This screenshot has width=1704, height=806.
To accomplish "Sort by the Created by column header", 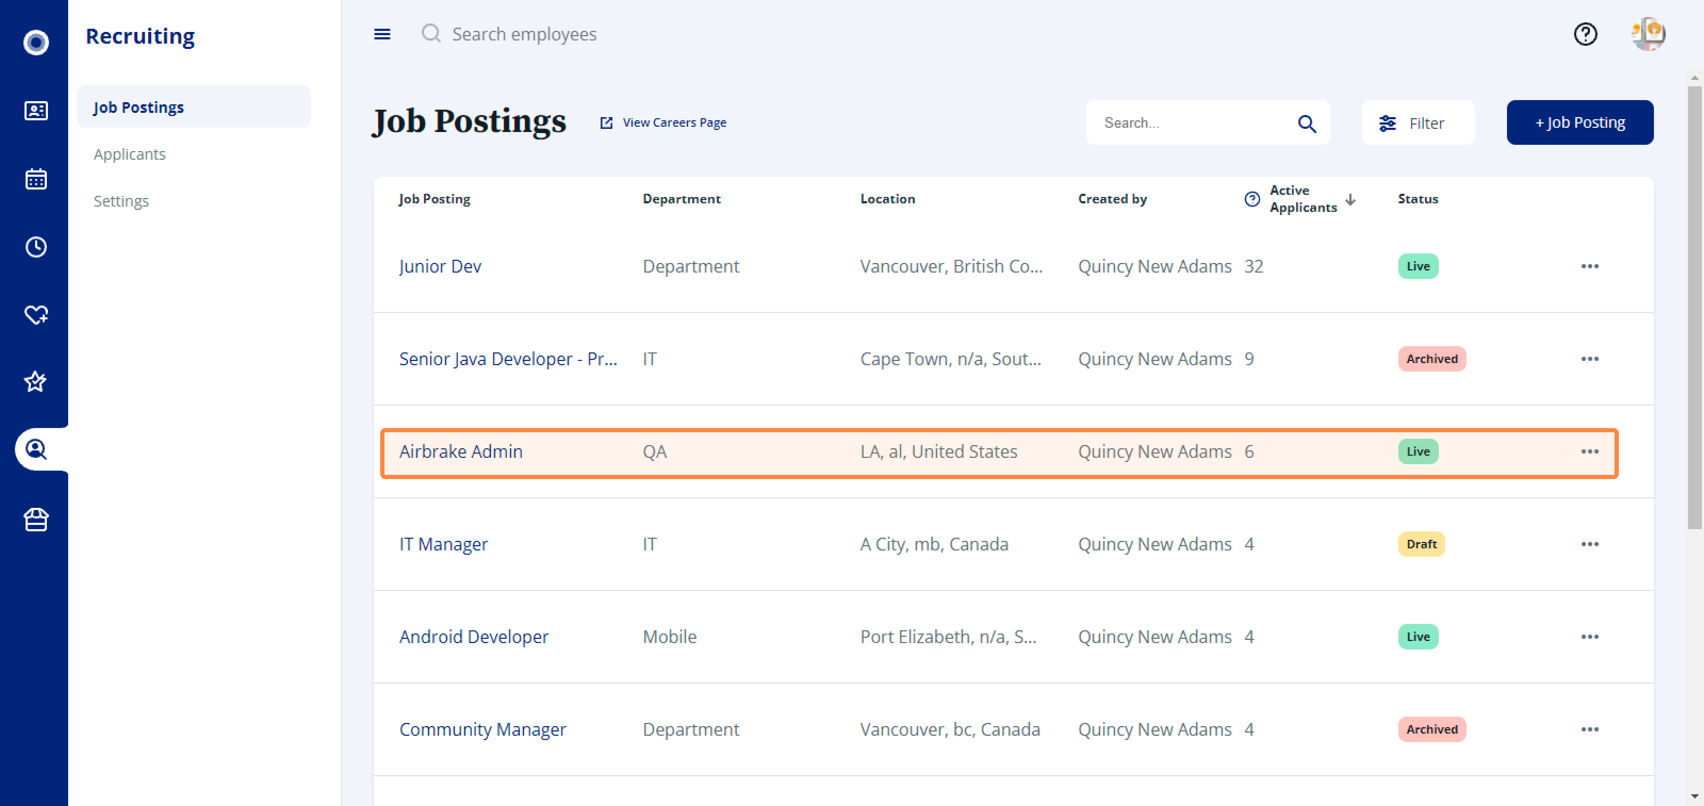I will [1112, 199].
